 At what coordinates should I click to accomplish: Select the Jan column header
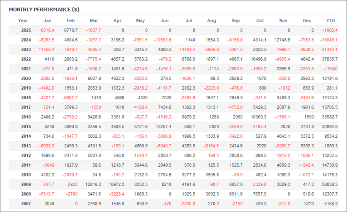[47, 20]
